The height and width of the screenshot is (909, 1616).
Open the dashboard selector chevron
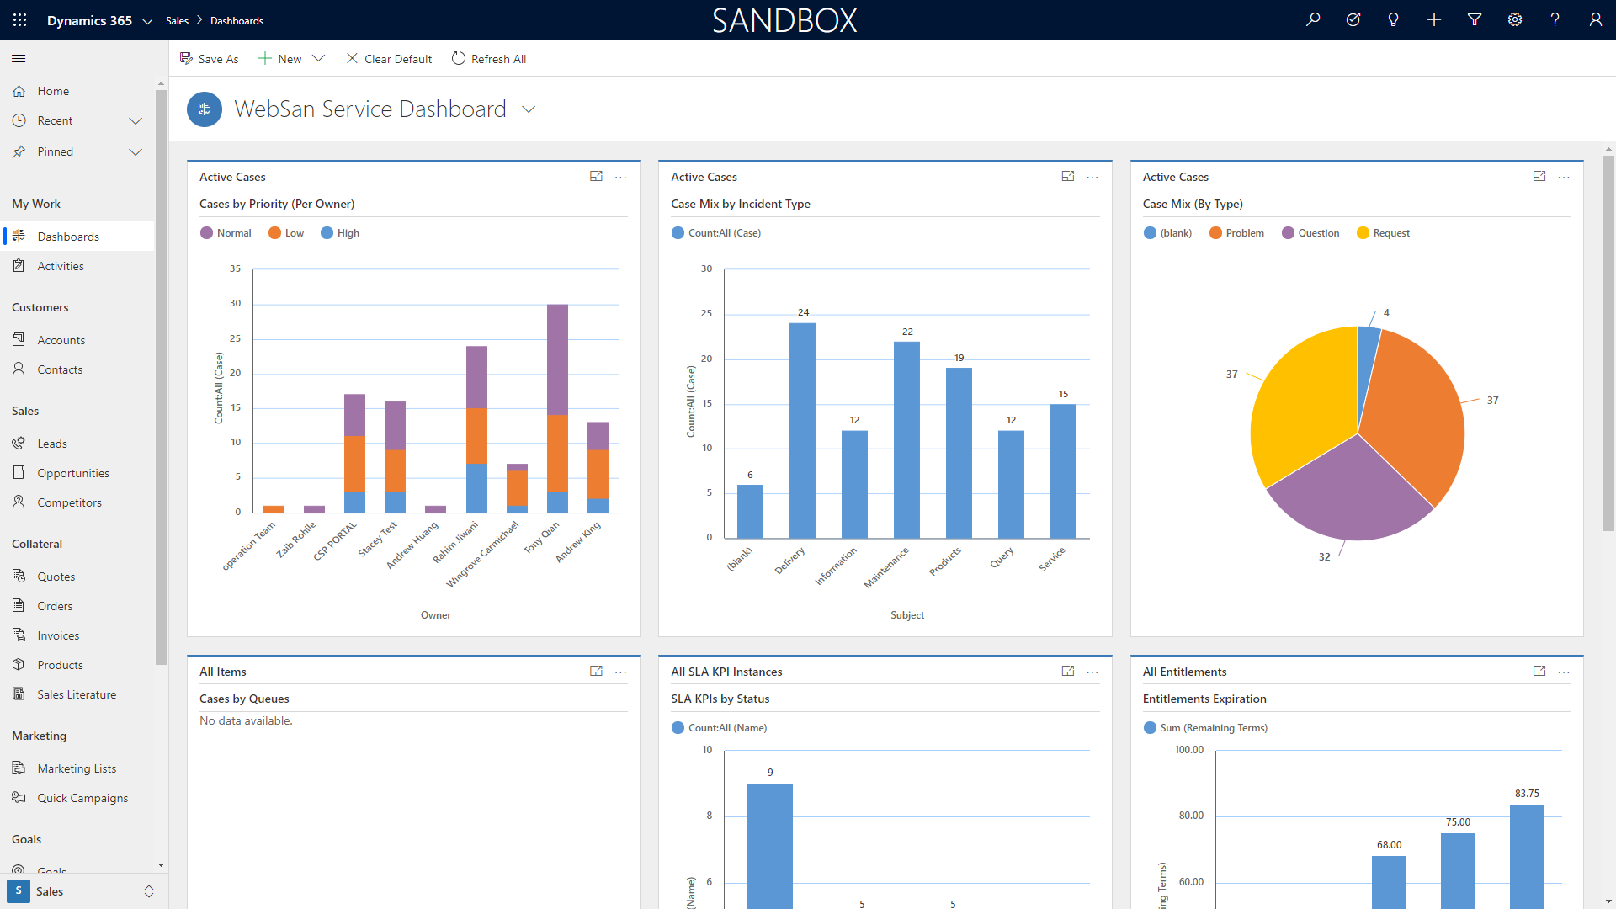pos(529,109)
